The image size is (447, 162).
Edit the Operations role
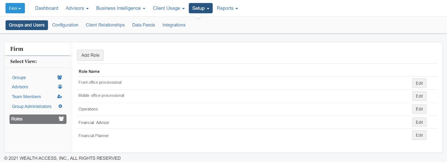[x=419, y=109]
